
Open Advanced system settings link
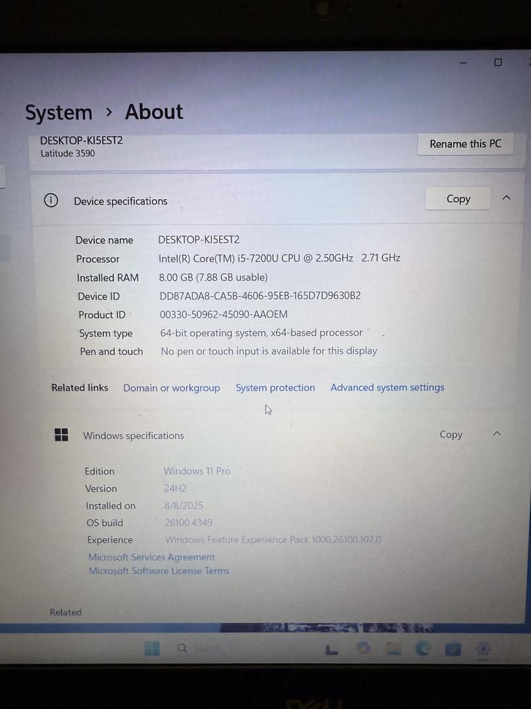[x=387, y=387]
